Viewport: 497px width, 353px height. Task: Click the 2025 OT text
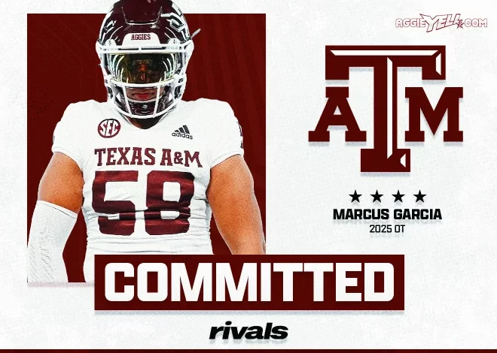point(387,229)
